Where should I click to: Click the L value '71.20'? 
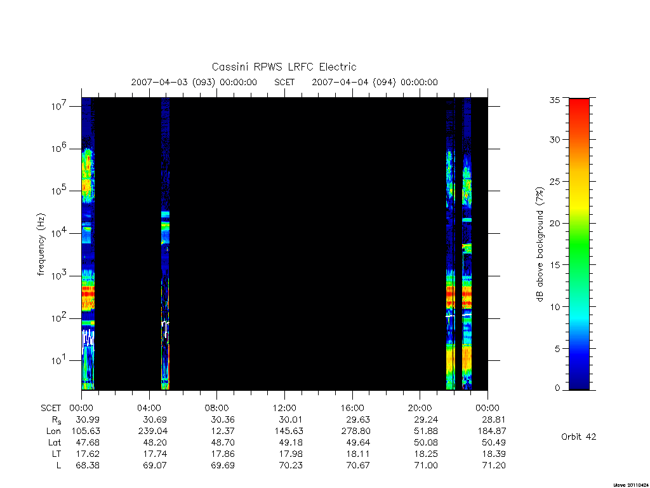(494, 465)
